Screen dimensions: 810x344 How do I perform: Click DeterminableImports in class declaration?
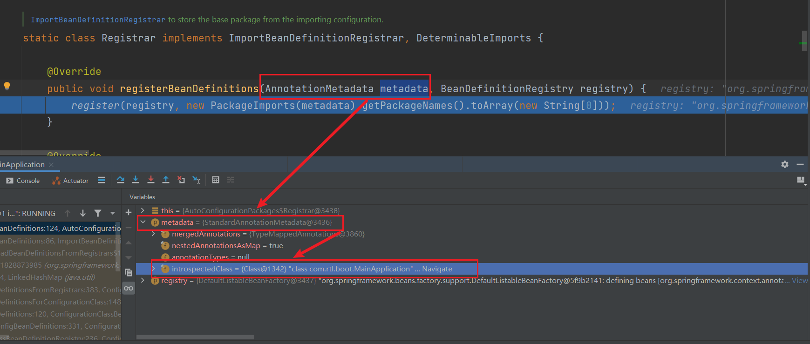[474, 38]
